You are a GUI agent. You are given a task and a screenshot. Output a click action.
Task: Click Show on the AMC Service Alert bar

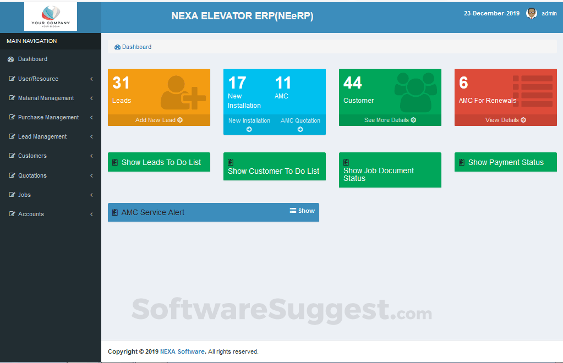(x=302, y=210)
